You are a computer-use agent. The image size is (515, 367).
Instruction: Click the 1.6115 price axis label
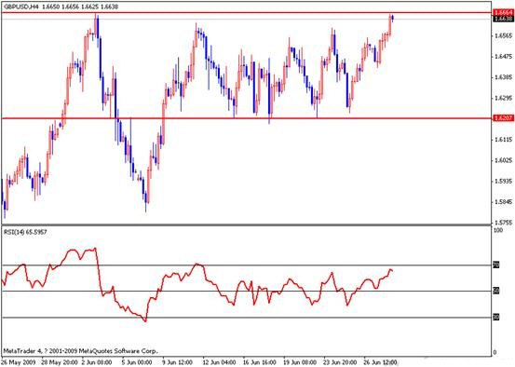[504, 140]
